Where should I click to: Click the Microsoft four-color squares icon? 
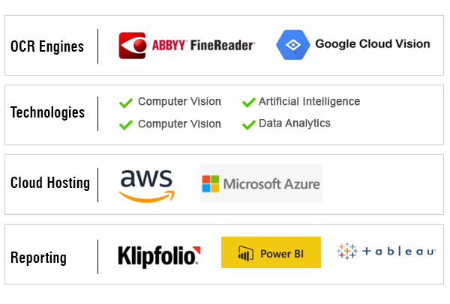[x=211, y=183]
